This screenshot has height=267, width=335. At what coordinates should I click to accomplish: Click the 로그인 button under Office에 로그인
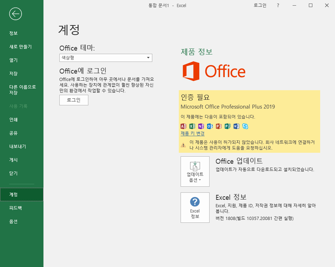point(74,100)
